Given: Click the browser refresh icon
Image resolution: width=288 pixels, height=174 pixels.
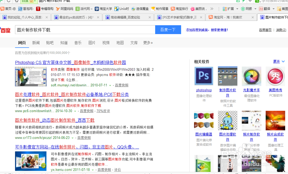Looking at the screenshot, I should coord(8,1).
